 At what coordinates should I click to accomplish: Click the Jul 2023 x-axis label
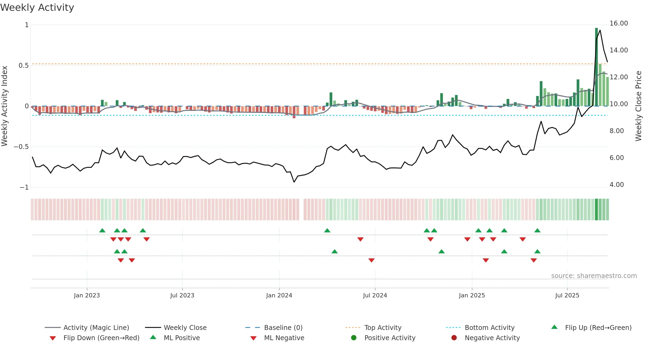182,295
